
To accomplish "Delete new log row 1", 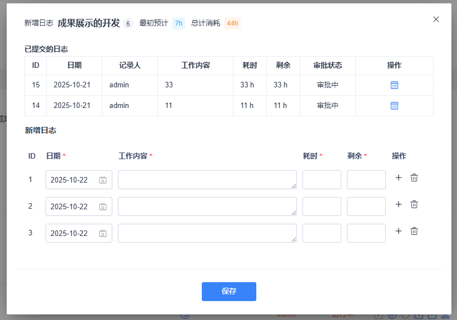I will click(414, 178).
